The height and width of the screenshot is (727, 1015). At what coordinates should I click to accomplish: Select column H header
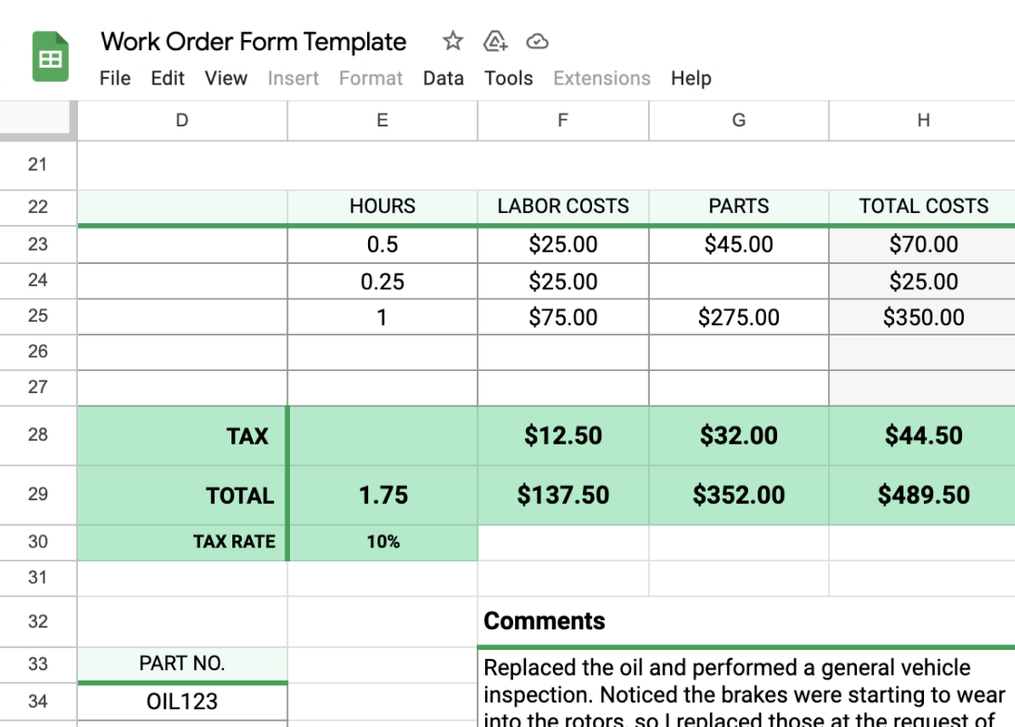click(x=922, y=121)
